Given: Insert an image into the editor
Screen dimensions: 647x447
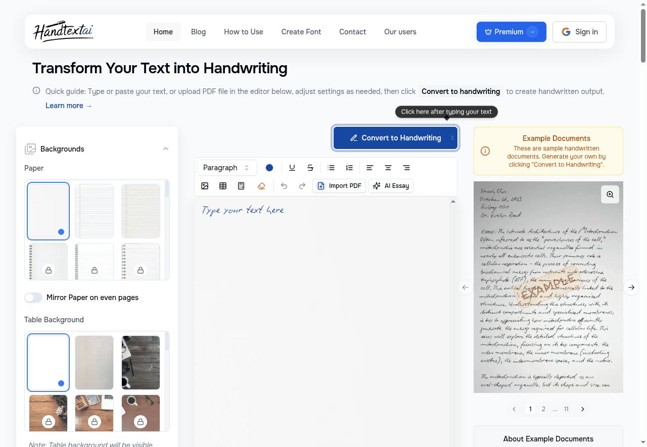Looking at the screenshot, I should [205, 186].
